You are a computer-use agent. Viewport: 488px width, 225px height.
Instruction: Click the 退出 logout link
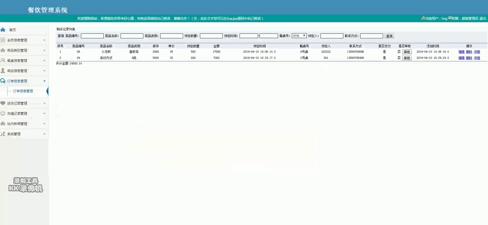[483, 18]
